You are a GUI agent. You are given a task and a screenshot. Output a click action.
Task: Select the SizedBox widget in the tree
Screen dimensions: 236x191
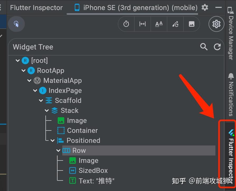click(93, 170)
